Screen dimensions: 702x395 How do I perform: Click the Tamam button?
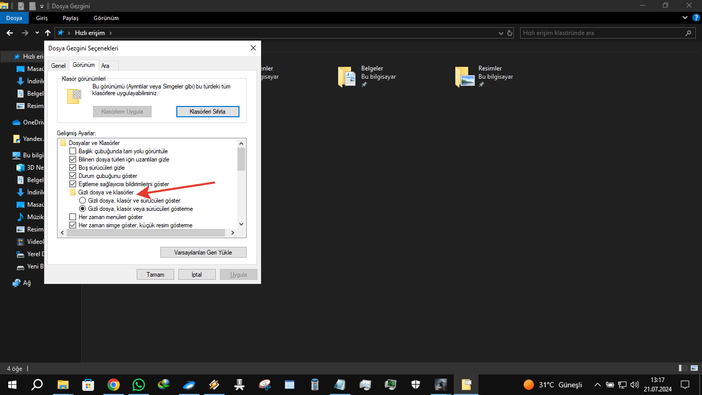coord(155,275)
